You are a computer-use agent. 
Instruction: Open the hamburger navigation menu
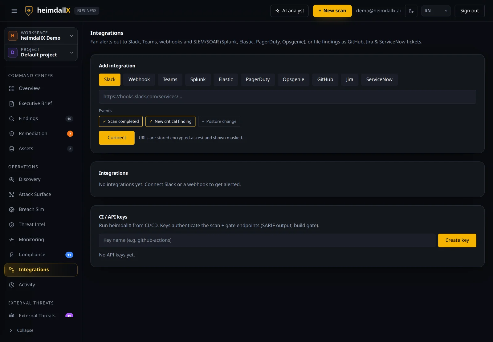[x=14, y=11]
